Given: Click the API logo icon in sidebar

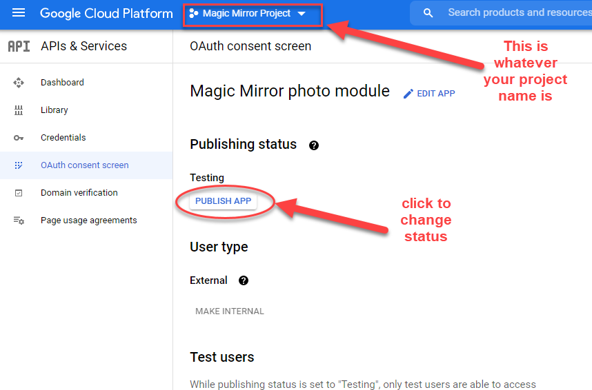Looking at the screenshot, I should coord(19,46).
